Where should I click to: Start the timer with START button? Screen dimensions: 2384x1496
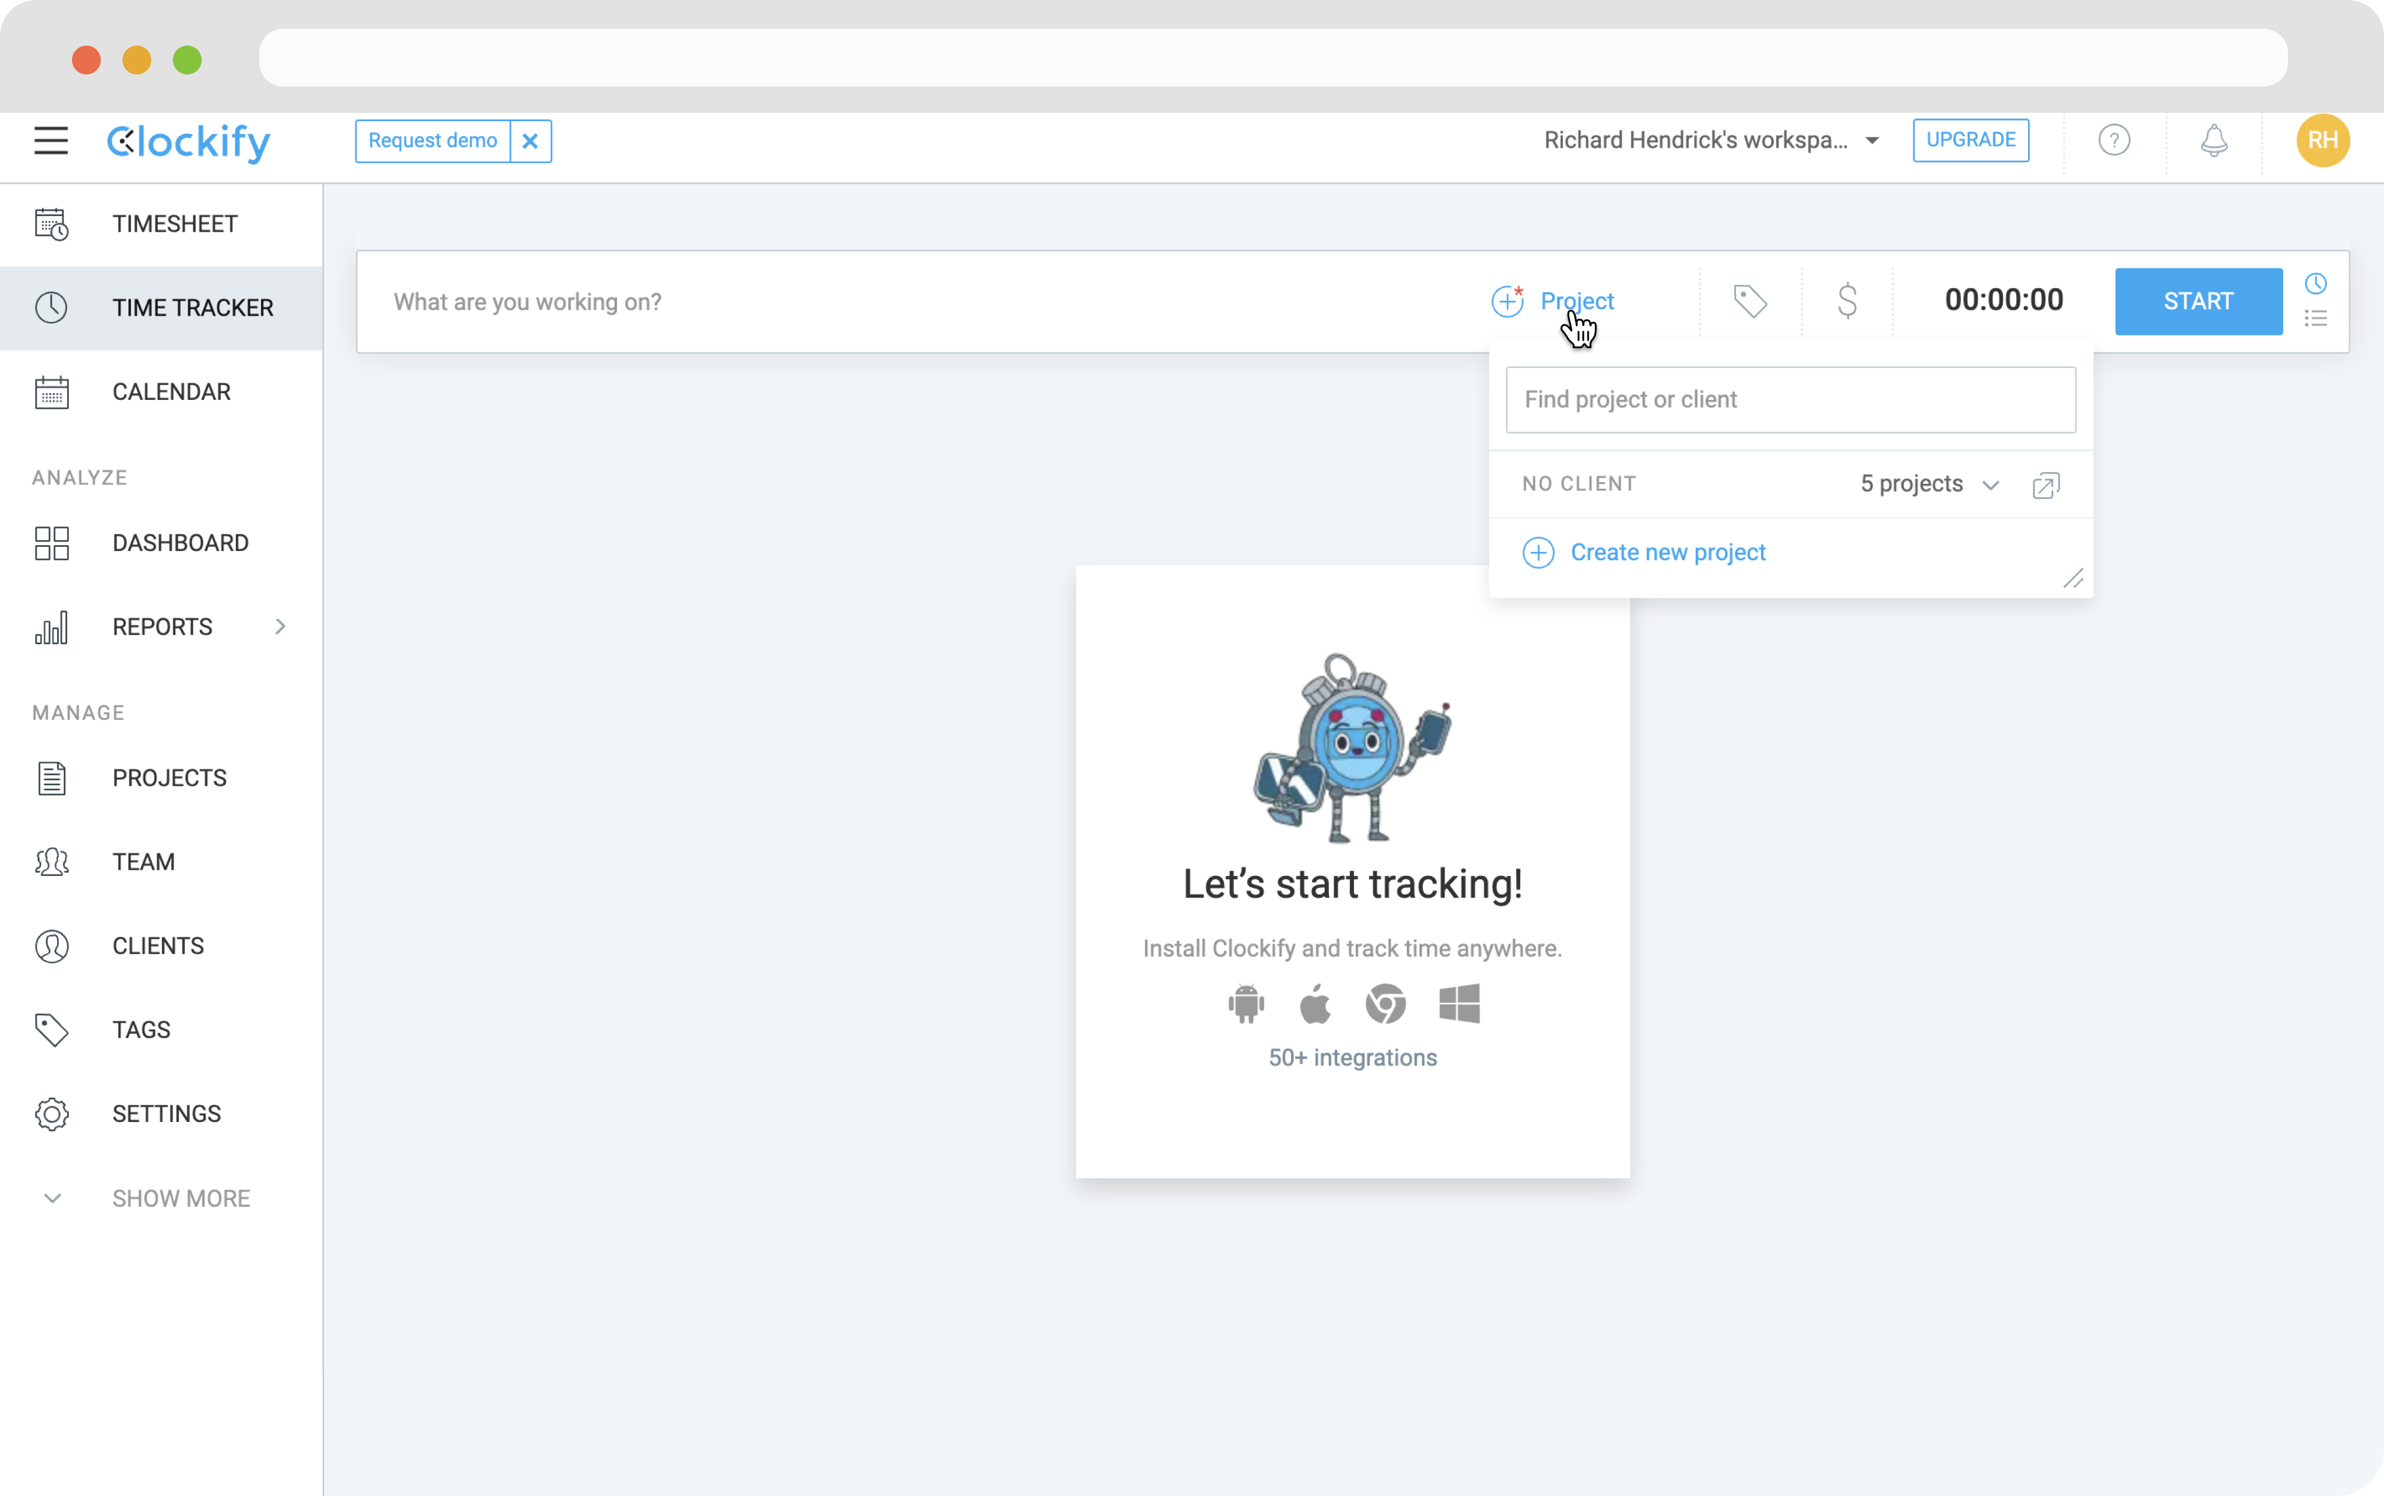pos(2198,302)
